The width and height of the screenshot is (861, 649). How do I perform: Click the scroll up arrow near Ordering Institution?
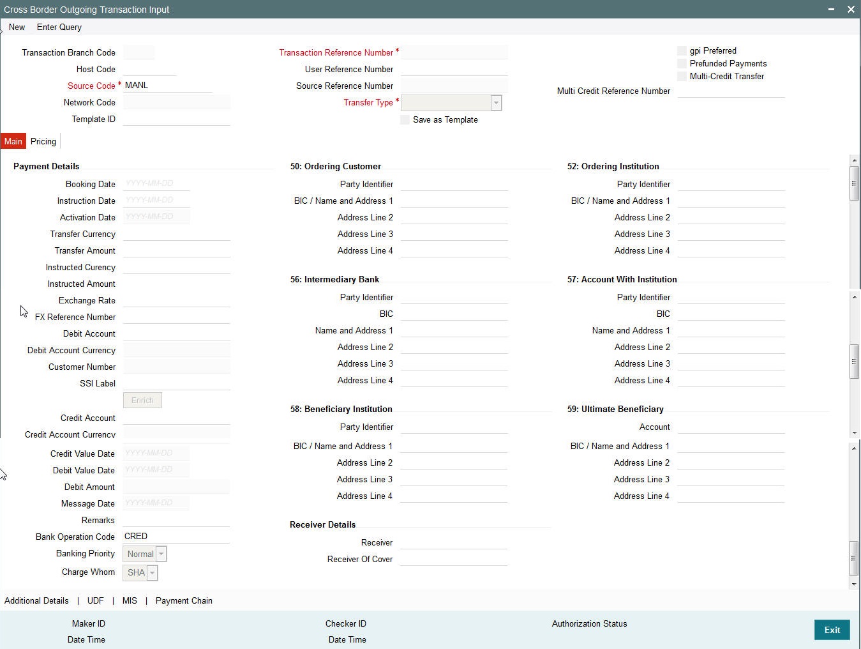click(854, 159)
